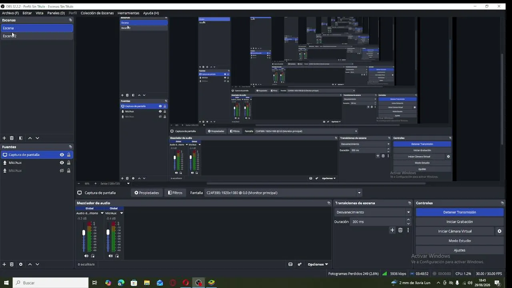The width and height of the screenshot is (512, 288).
Task: Increase the transition duration value
Action: coord(408,220)
